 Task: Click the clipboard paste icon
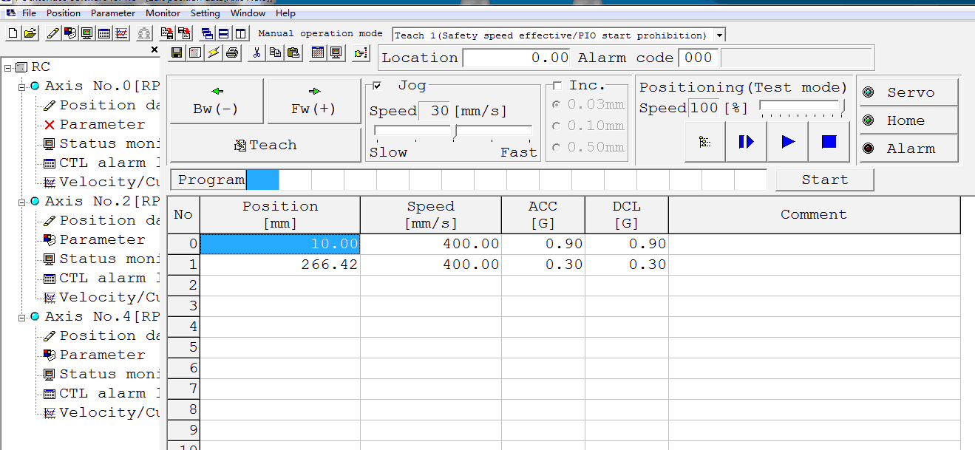pyautogui.click(x=293, y=52)
